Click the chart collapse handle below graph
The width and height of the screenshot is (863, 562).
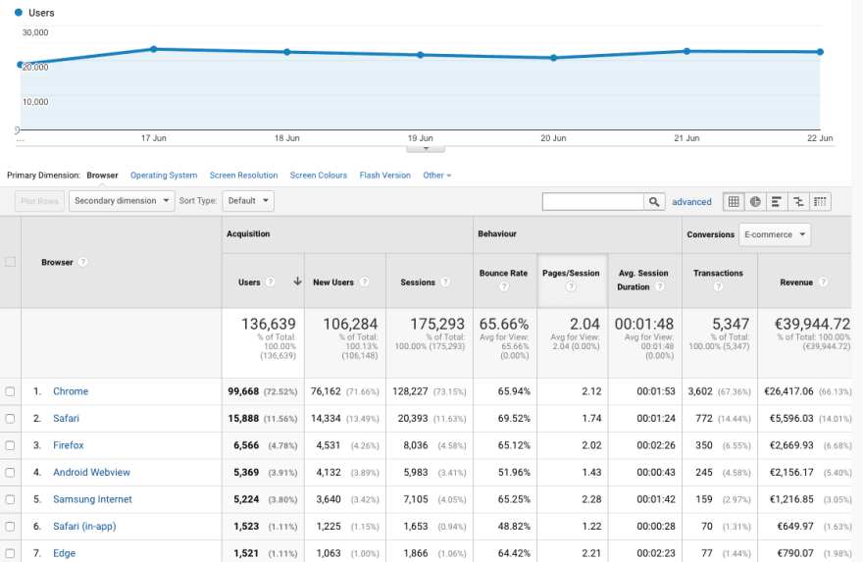pyautogui.click(x=426, y=149)
